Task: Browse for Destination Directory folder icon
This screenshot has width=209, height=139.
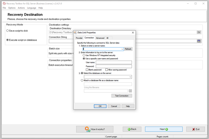Action: [199, 32]
